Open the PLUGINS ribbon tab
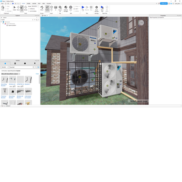Viewport: 182px width, 182px height. pos(49,4)
